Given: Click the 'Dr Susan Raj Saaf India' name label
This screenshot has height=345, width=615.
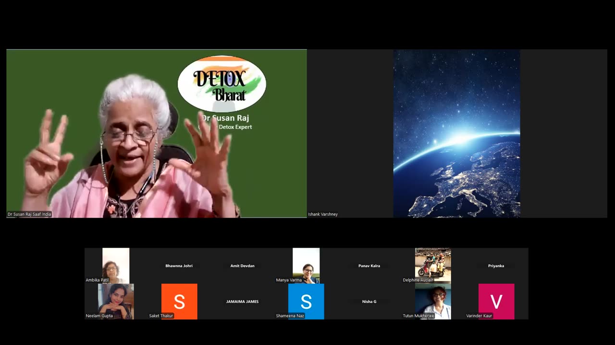Looking at the screenshot, I should pos(29,214).
